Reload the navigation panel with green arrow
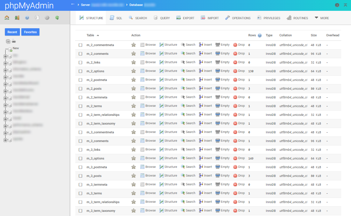 tap(57, 18)
